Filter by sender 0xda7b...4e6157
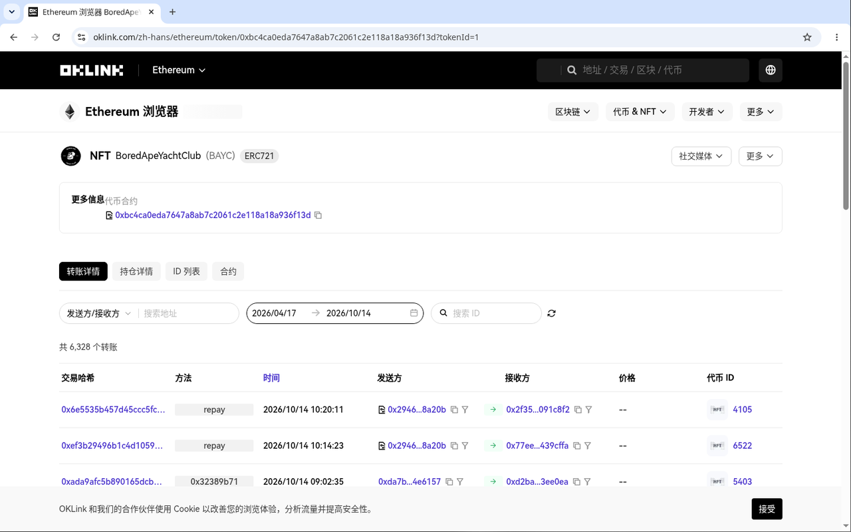 [x=460, y=481]
